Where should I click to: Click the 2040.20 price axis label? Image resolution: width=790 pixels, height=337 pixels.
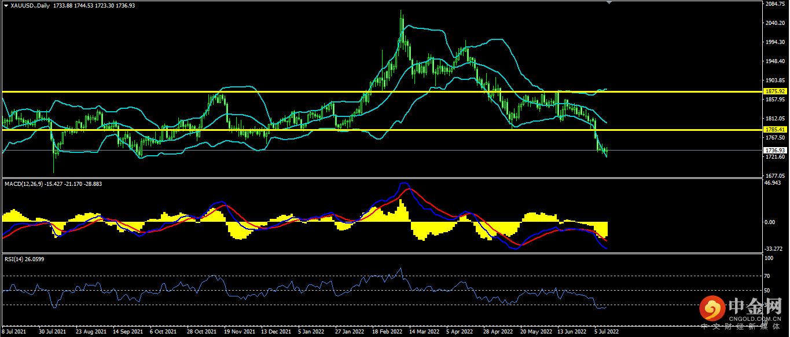774,23
